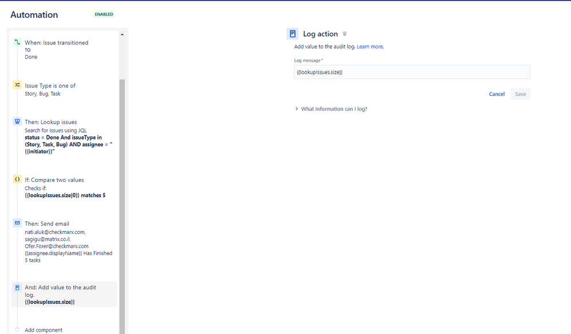Click Add component at the bottom

click(43, 330)
